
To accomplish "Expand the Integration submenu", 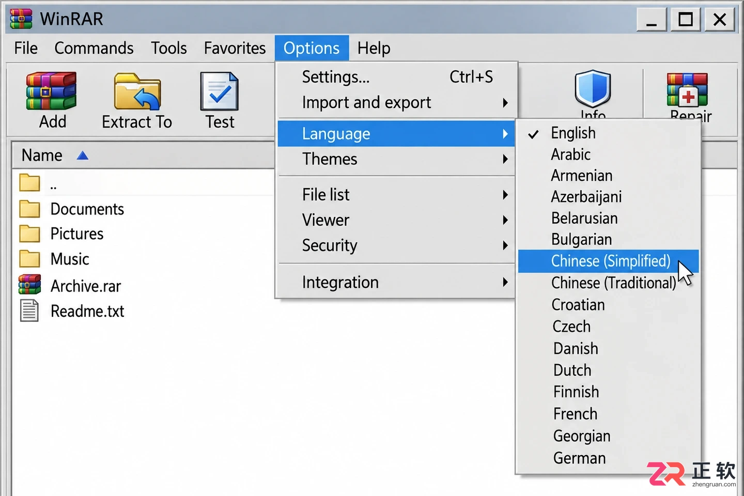I will pyautogui.click(x=397, y=282).
